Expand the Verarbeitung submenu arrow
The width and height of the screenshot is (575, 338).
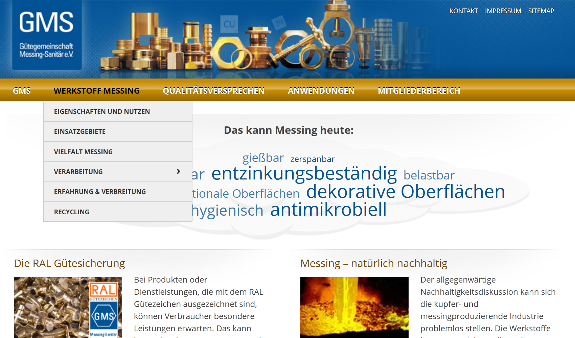point(178,172)
